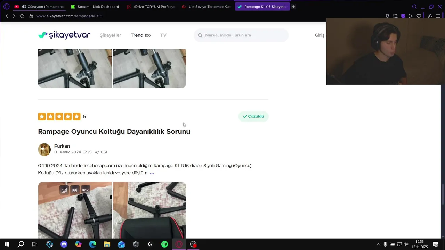Click the Opera GX taskbar icon
The width and height of the screenshot is (445, 250).
pyautogui.click(x=179, y=244)
